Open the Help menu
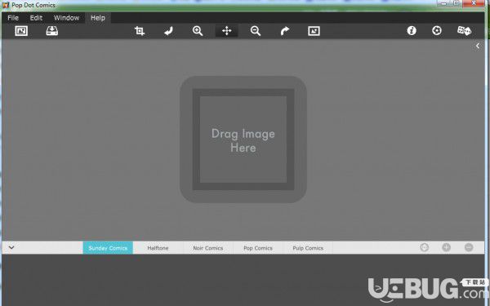Screen dimensions: 490x306 (x=98, y=18)
